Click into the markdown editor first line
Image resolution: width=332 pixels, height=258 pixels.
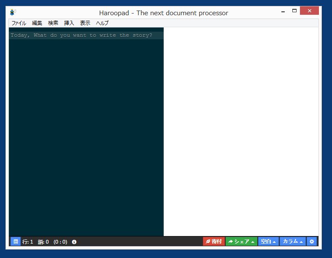click(86, 35)
